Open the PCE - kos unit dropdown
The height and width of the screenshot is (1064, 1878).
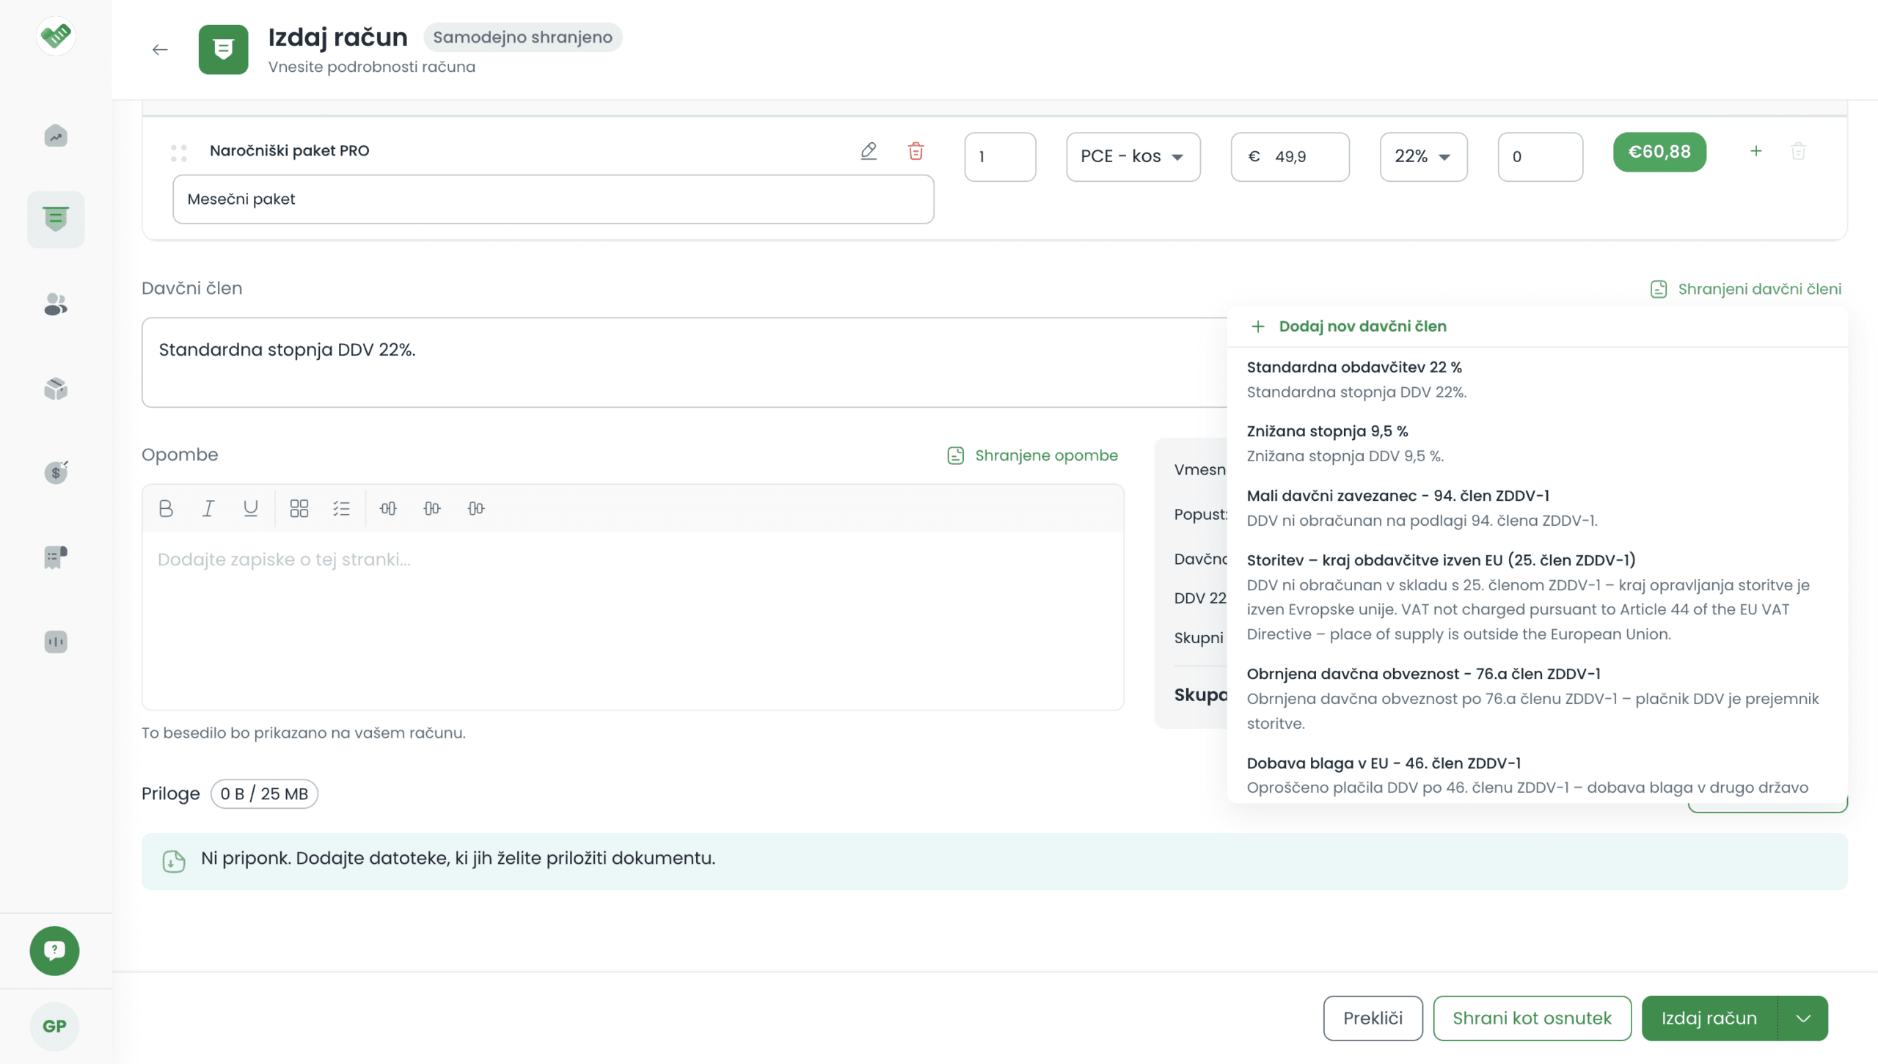click(1133, 157)
